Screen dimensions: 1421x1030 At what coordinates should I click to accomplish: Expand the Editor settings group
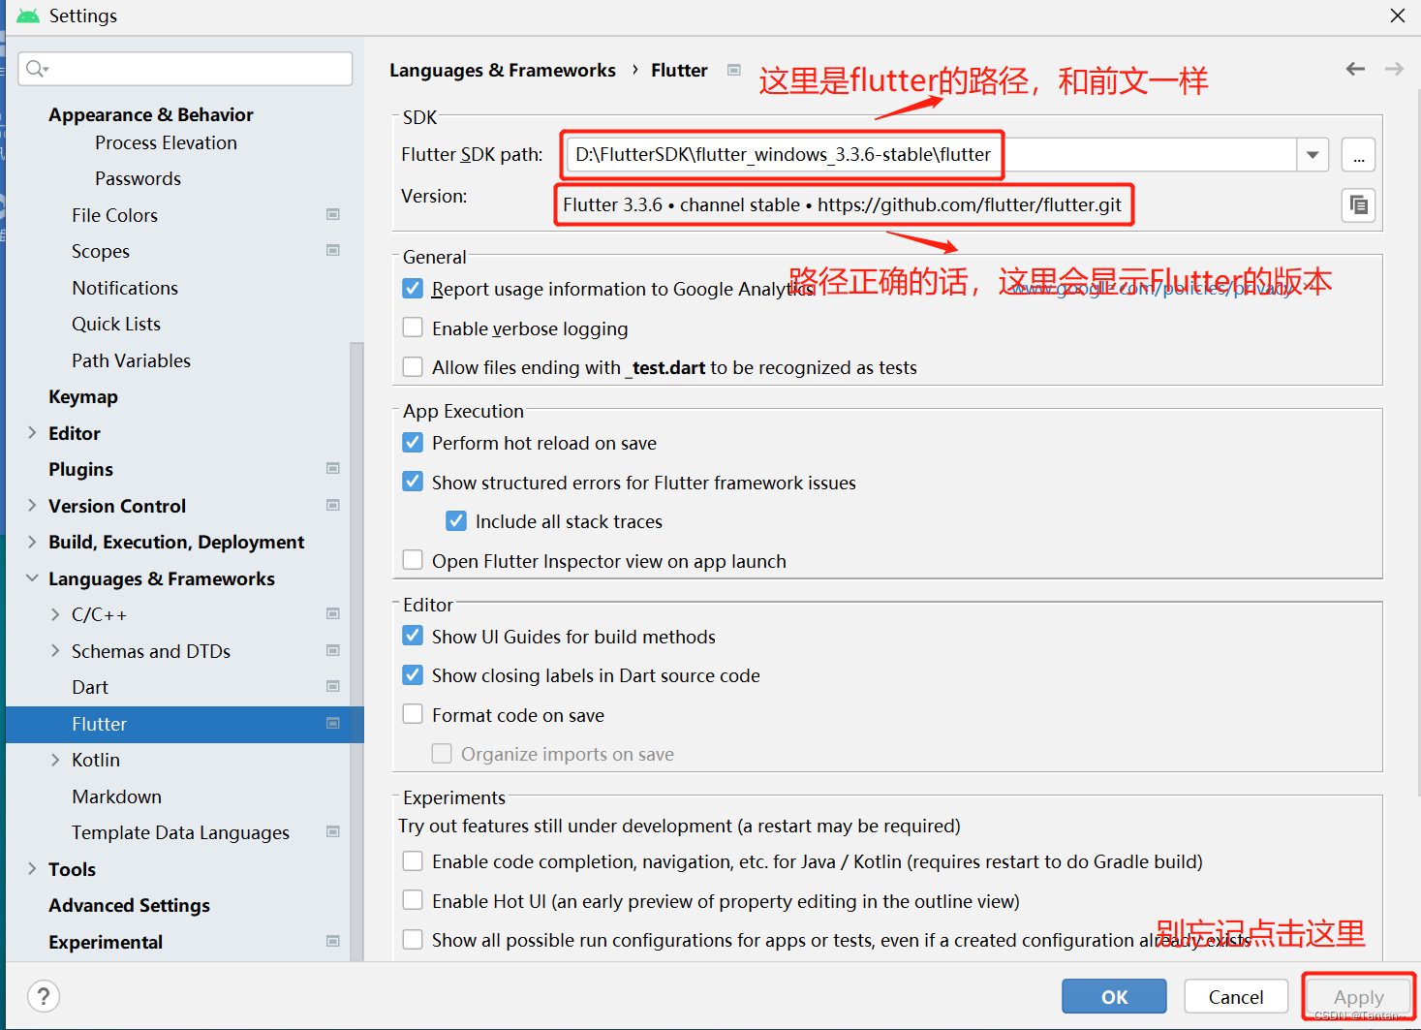(x=32, y=433)
